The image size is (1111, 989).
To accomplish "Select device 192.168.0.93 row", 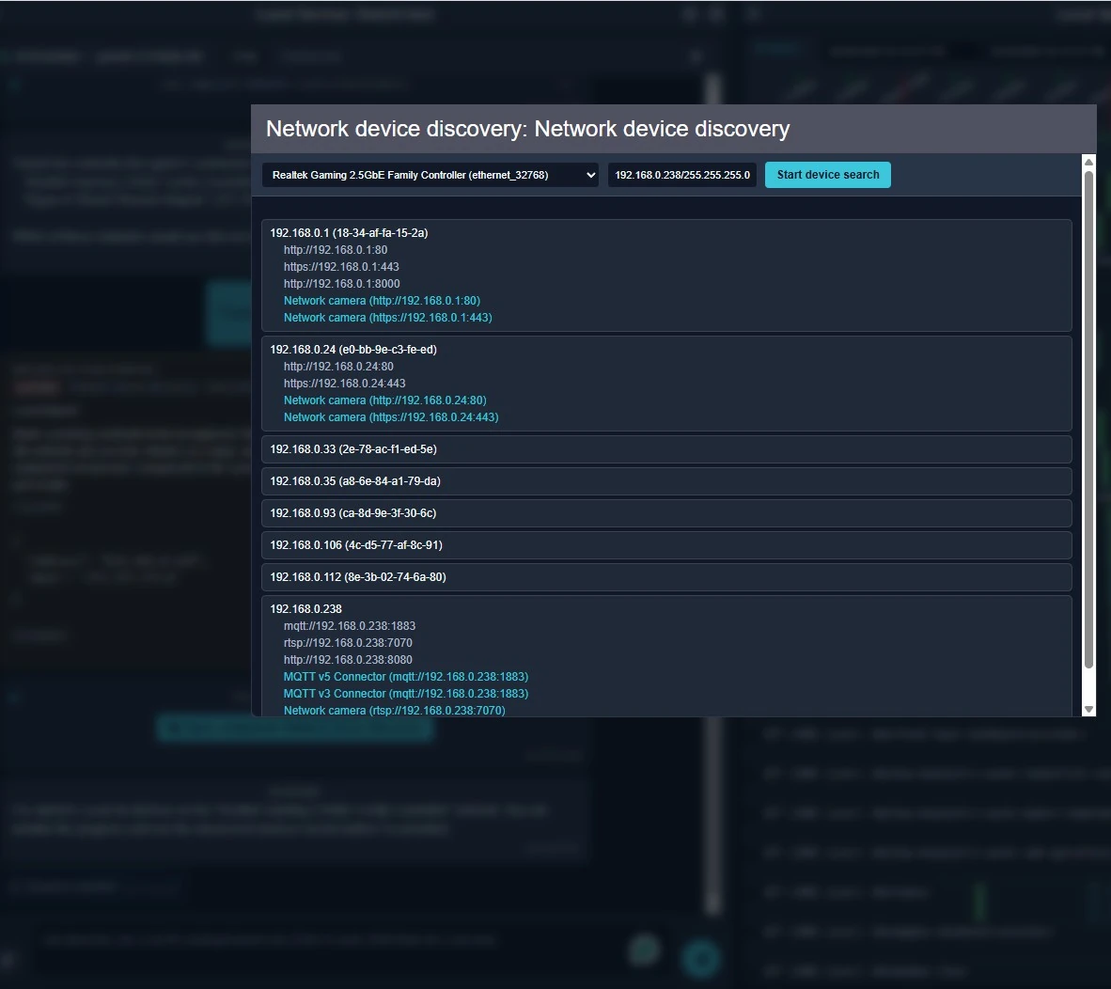I will point(666,513).
